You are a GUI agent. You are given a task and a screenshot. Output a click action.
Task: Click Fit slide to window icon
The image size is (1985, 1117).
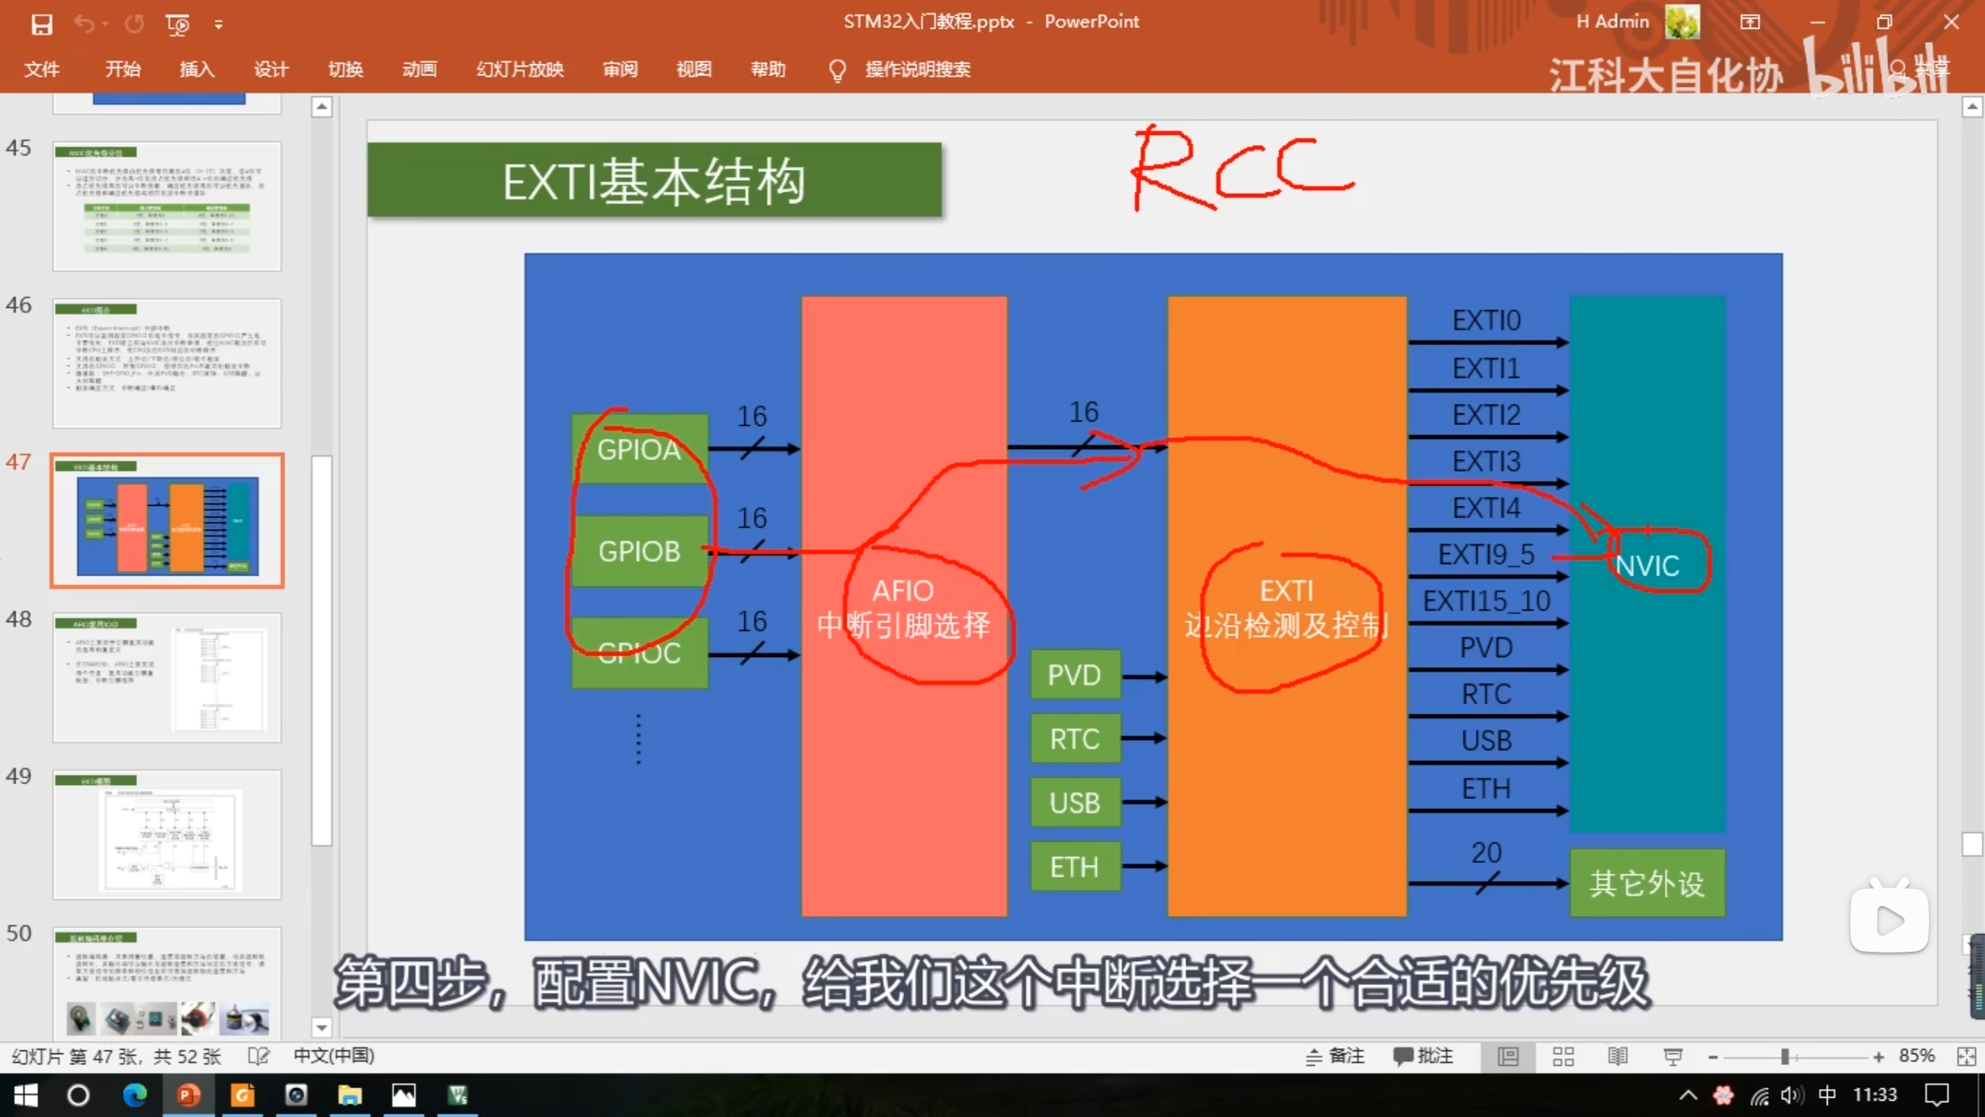1966,1056
